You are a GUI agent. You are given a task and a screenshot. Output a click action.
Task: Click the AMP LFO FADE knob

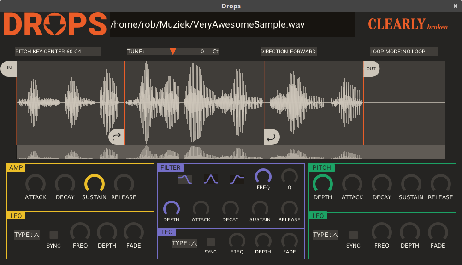click(x=133, y=232)
